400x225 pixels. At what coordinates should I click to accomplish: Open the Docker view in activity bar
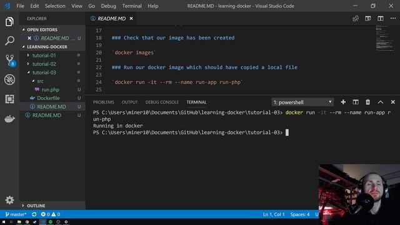9,119
